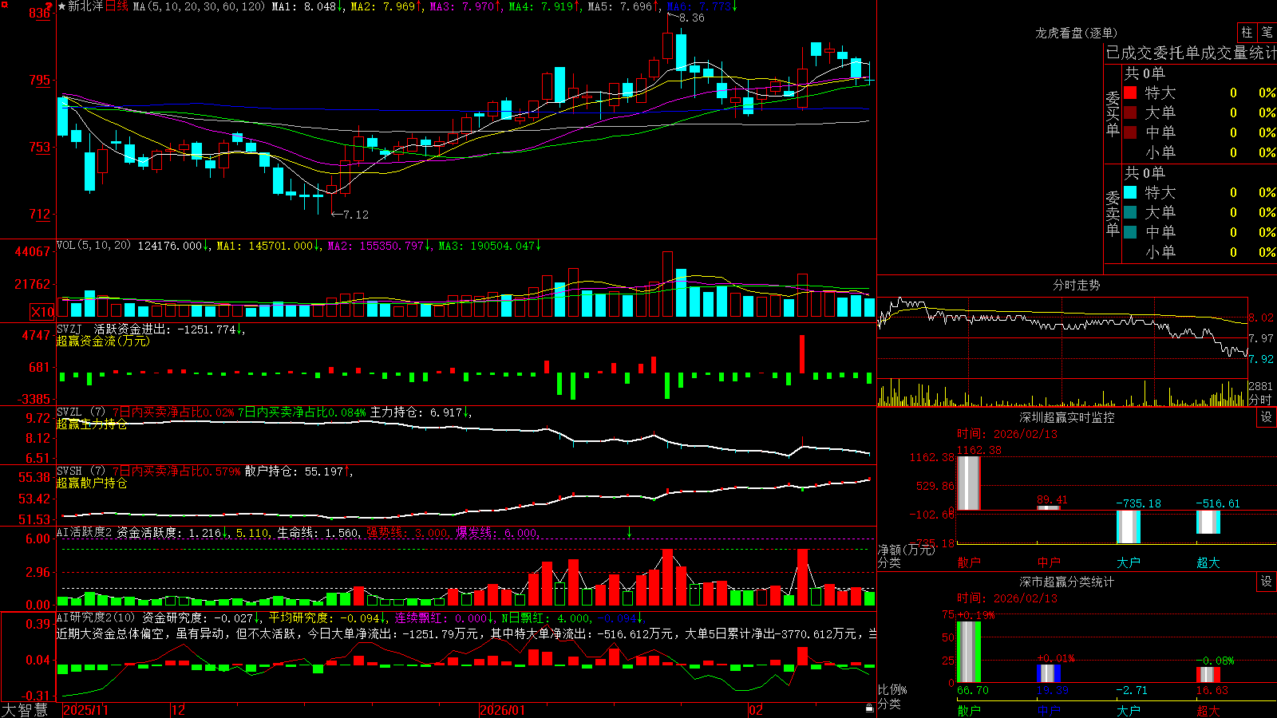Click the ×10 volume scale box
The height and width of the screenshot is (718, 1277).
click(x=42, y=312)
